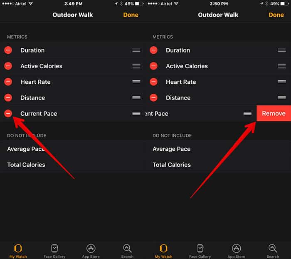The height and width of the screenshot is (259, 291).
Task: Open the Face Gallery tab, right screen
Action: (200, 251)
